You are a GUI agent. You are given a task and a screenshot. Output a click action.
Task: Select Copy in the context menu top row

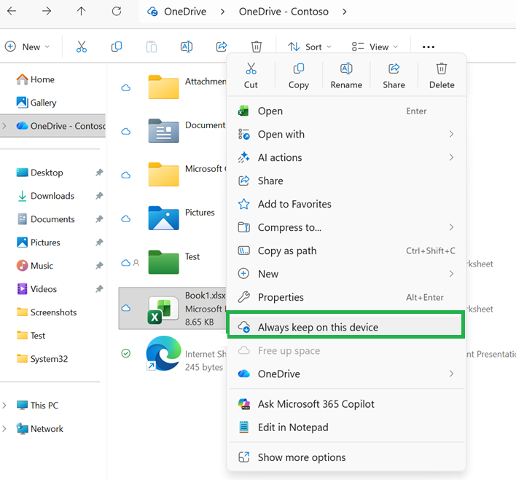click(299, 76)
